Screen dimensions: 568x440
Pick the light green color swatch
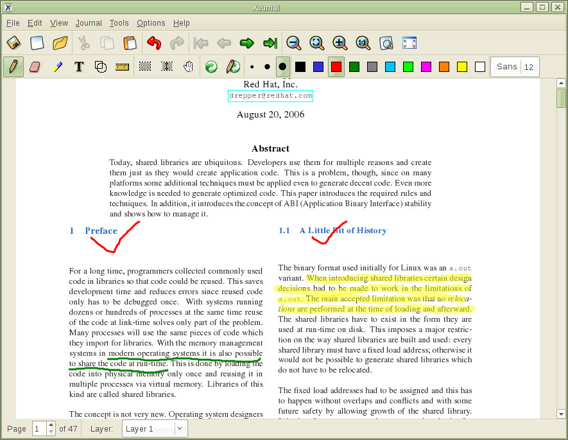click(x=408, y=67)
